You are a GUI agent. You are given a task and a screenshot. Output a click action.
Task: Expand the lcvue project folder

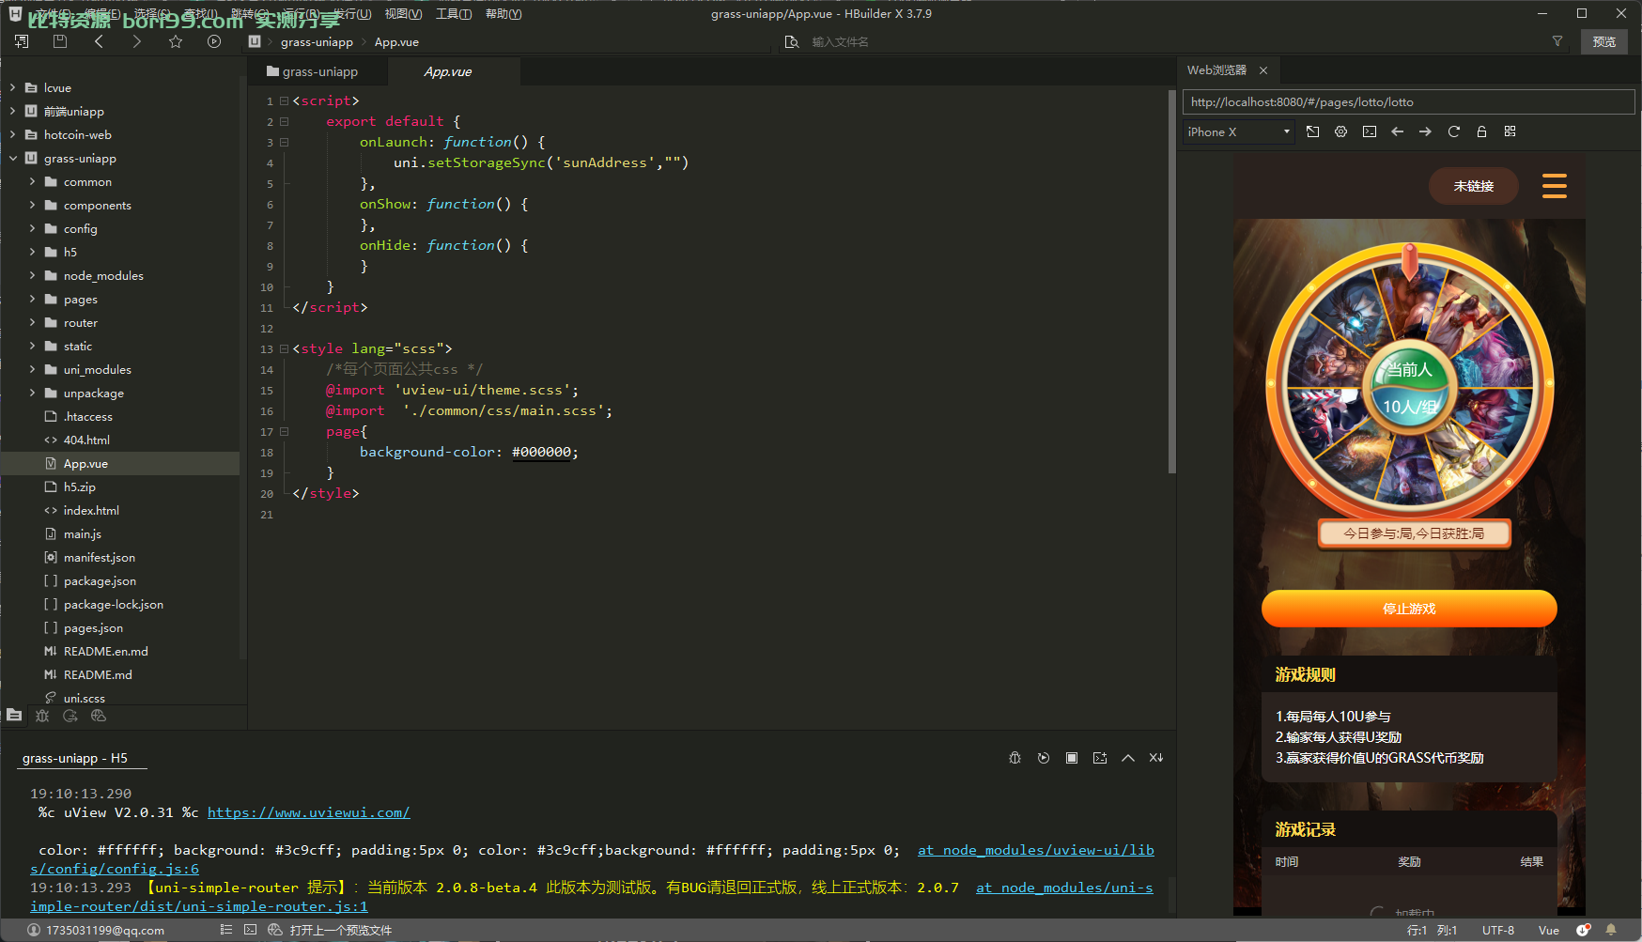[x=12, y=87]
